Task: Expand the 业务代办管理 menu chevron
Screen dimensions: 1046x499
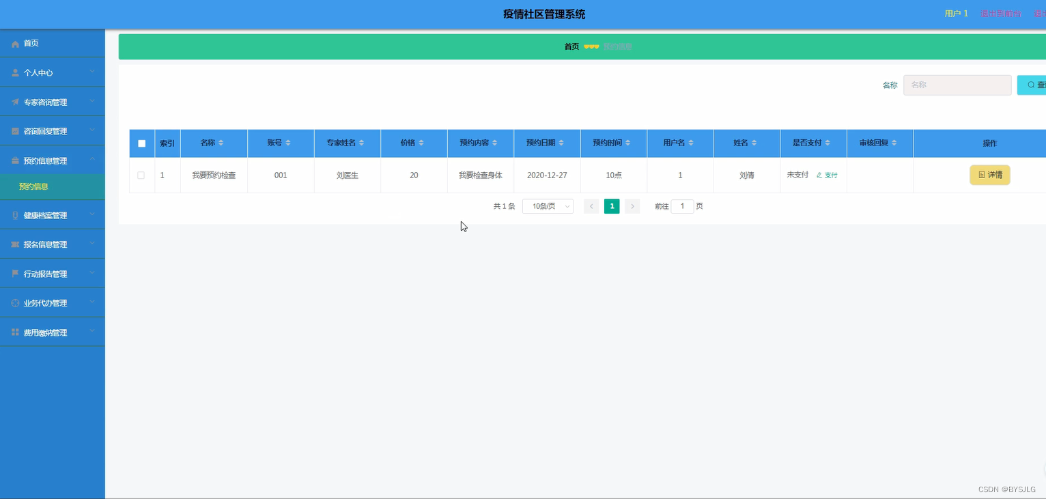Action: pos(92,302)
